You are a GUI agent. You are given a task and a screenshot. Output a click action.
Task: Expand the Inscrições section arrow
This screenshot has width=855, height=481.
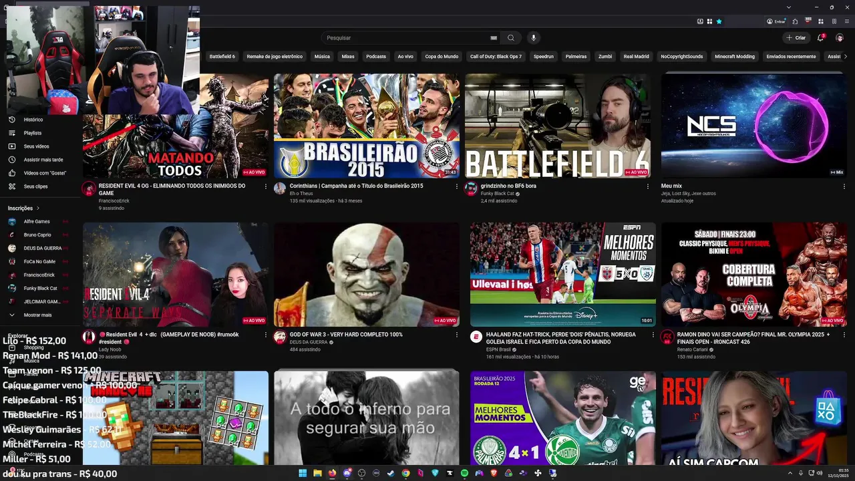click(x=38, y=208)
